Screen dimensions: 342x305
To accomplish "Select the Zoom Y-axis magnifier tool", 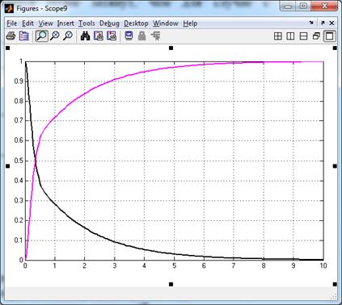I will [x=68, y=36].
